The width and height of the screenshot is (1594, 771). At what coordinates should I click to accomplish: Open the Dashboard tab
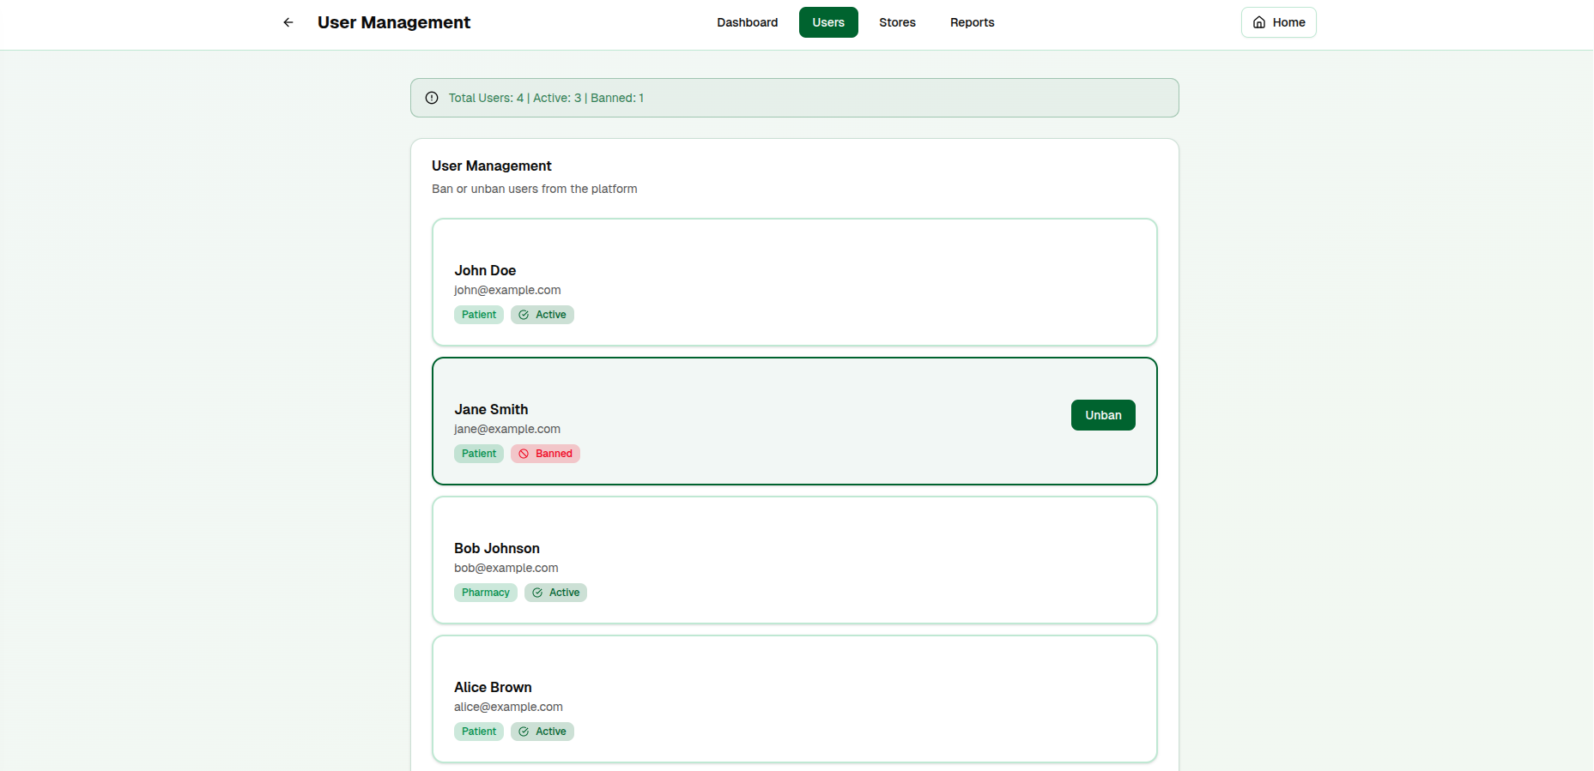[747, 22]
